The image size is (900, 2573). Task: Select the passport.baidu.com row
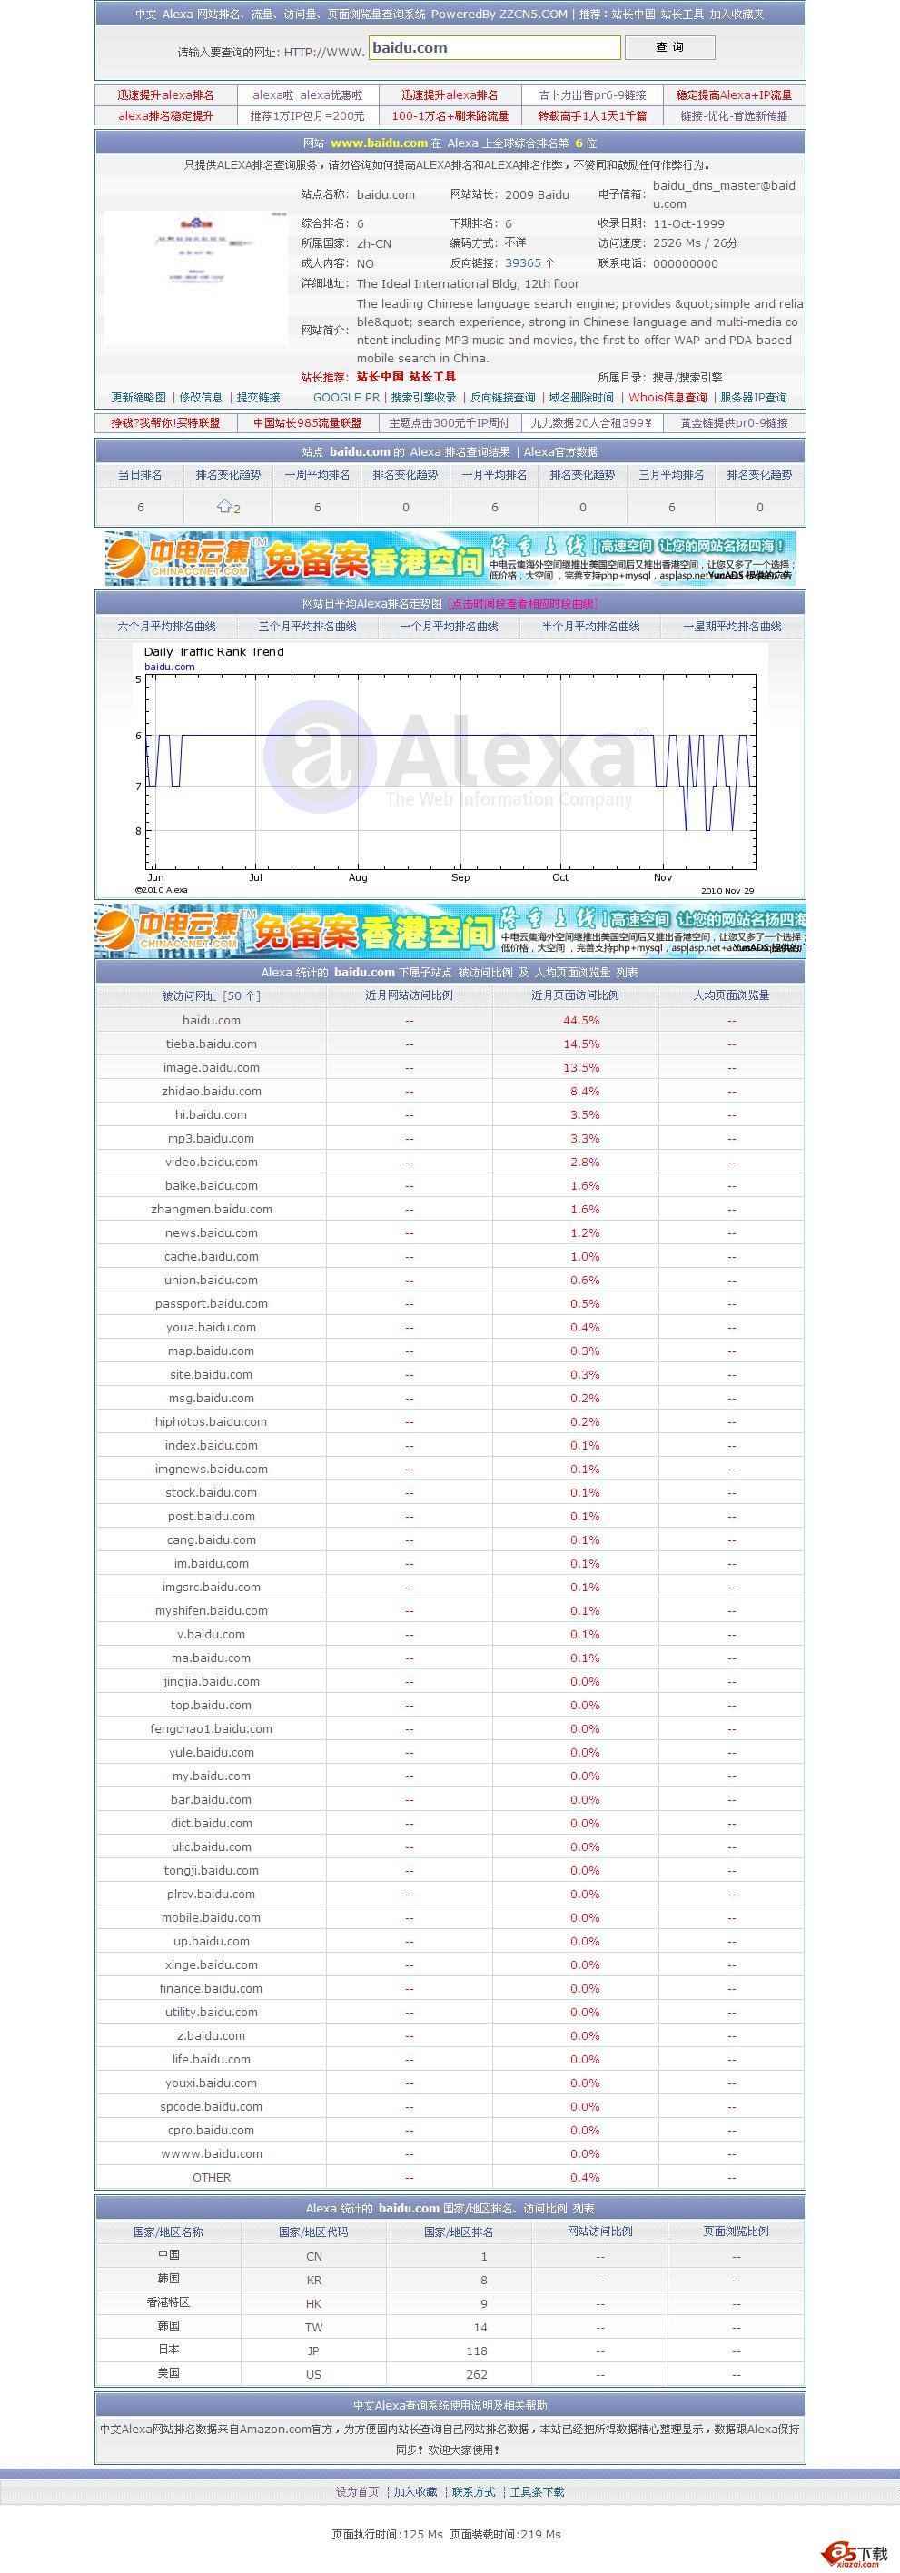coord(450,1303)
